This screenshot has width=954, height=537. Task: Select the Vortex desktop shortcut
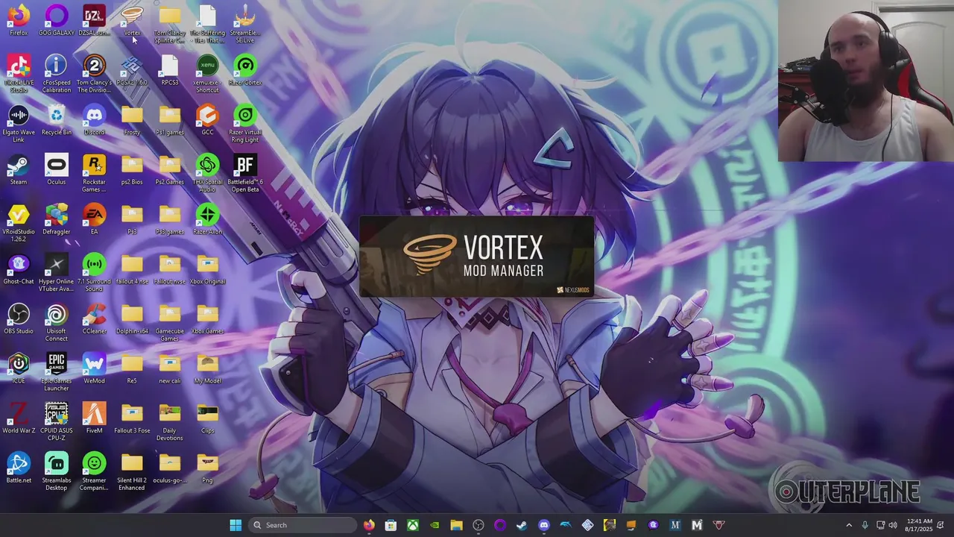tap(132, 20)
